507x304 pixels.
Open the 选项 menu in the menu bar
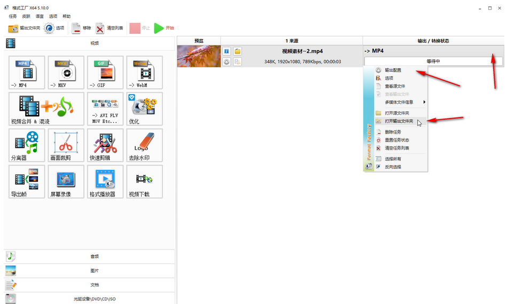coord(53,16)
